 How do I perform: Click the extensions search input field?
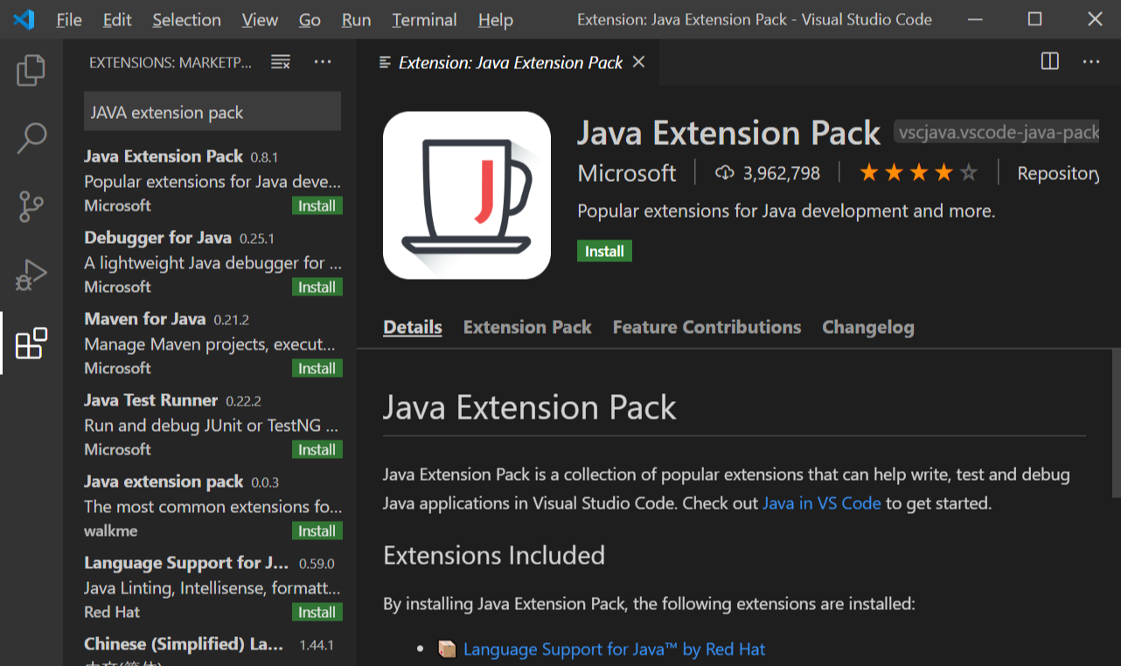(212, 112)
